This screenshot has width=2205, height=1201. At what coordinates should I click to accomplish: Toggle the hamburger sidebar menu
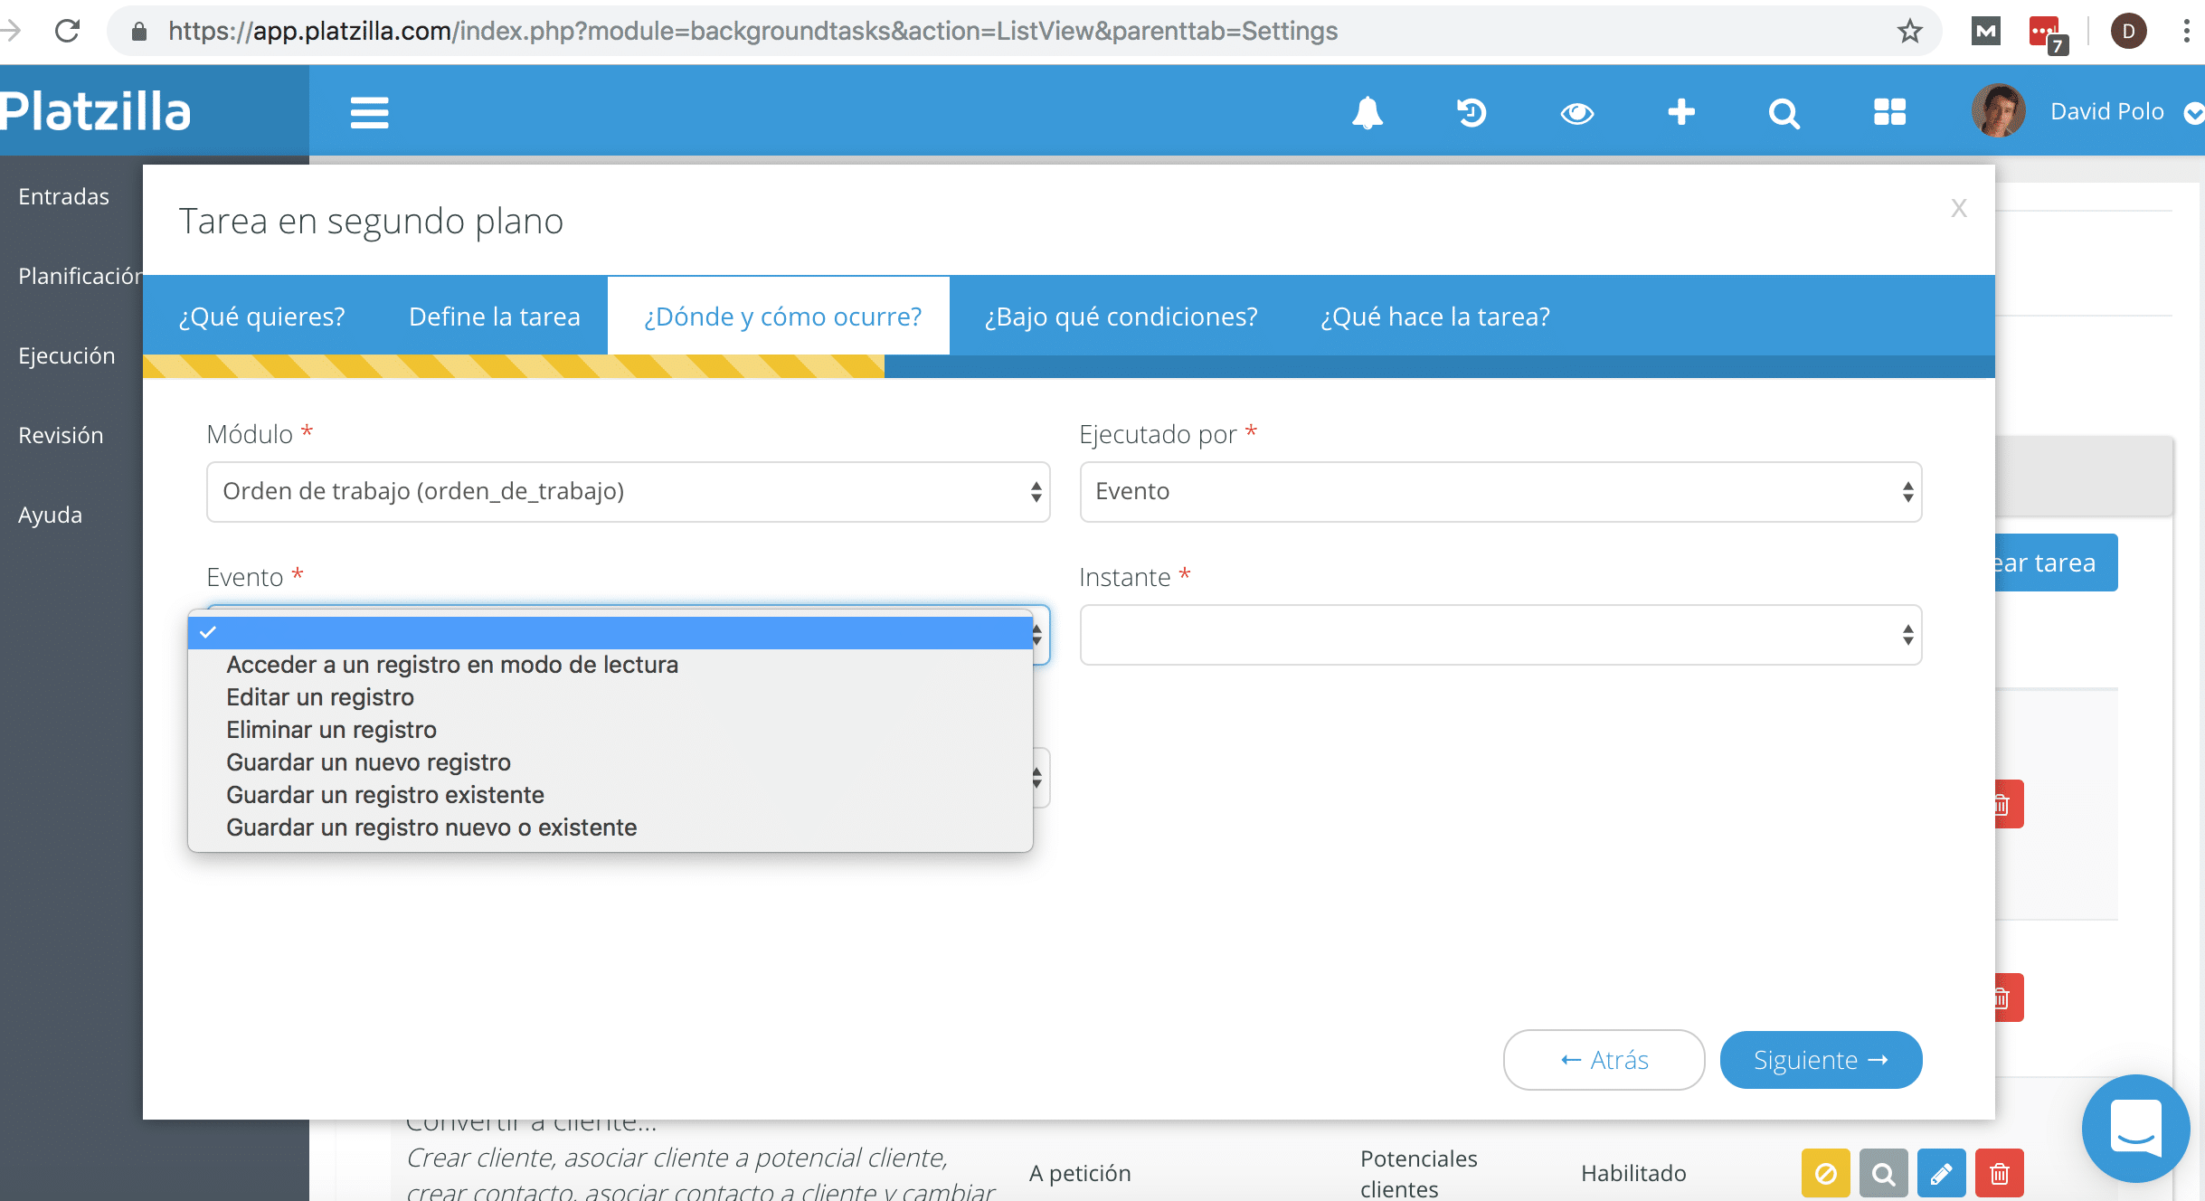click(x=369, y=113)
